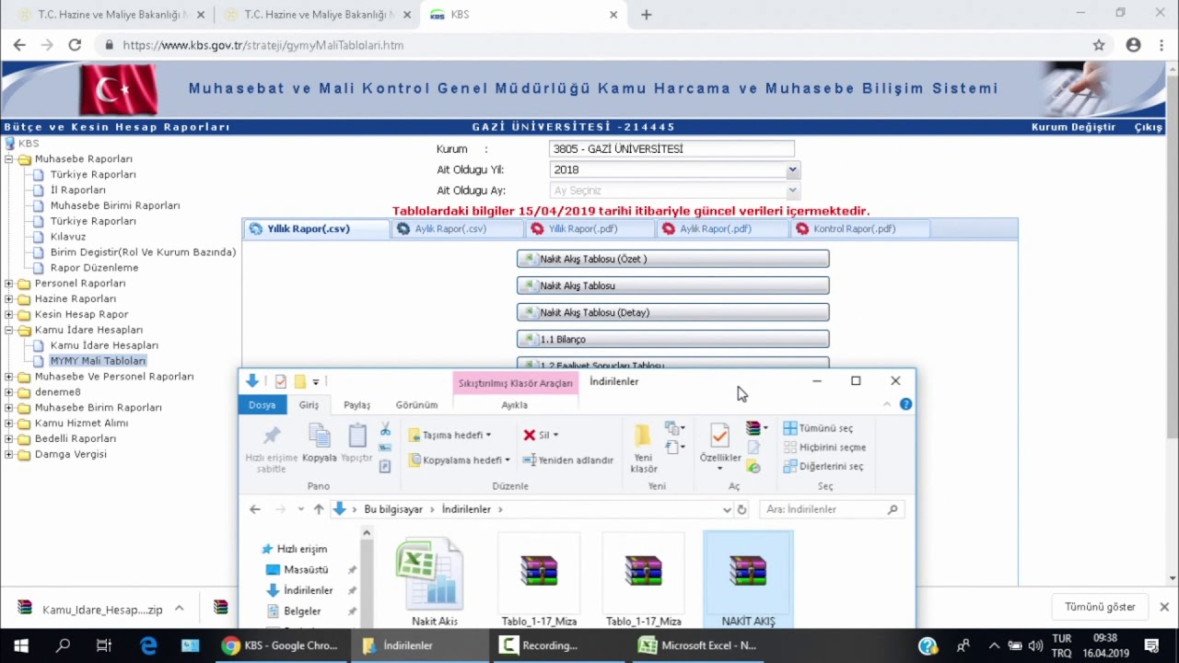Refresh the İndirilenler folder view
Image resolution: width=1179 pixels, height=663 pixels.
741,509
